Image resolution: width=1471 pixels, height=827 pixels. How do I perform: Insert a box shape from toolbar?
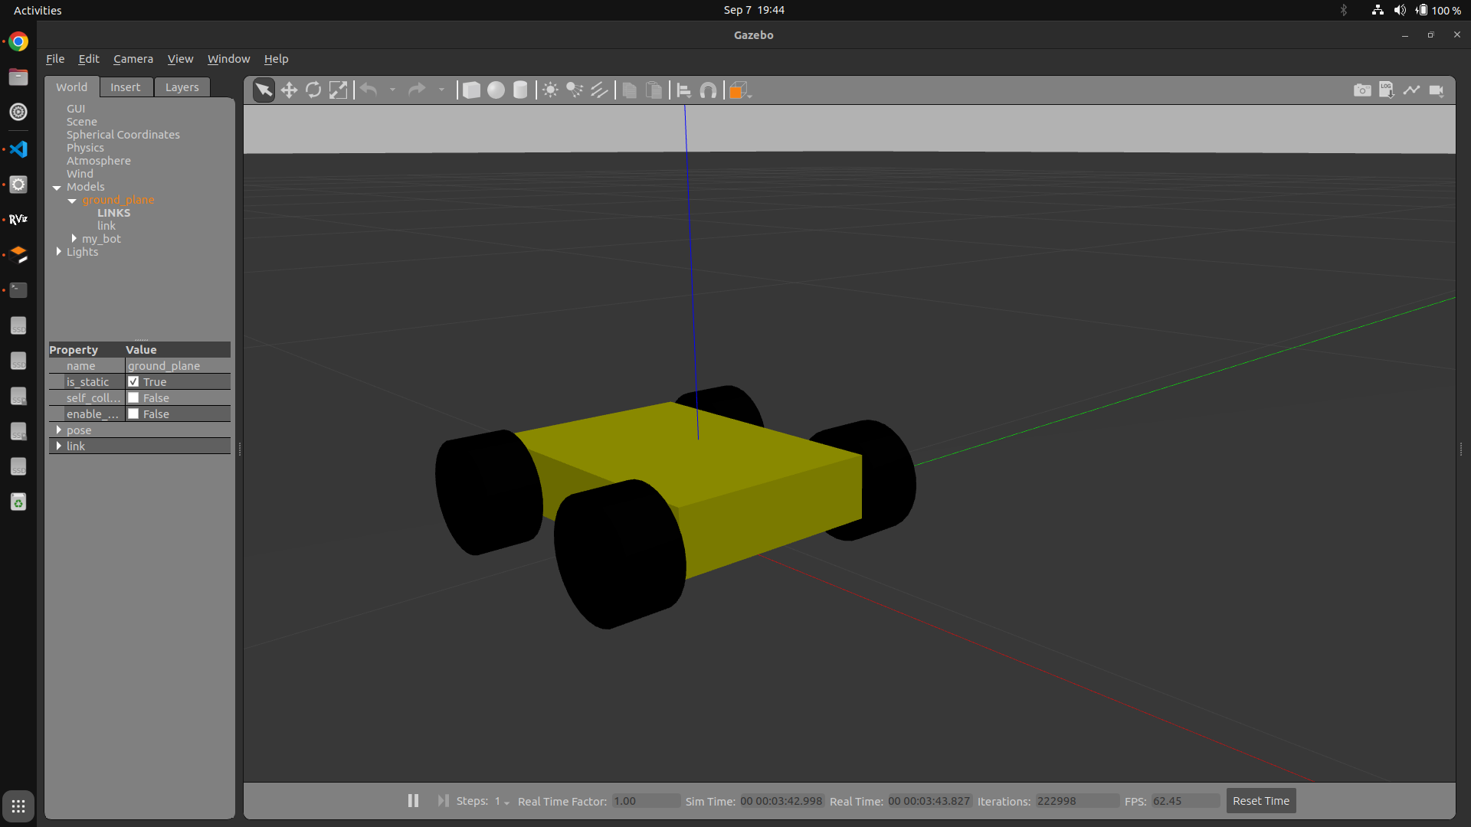pos(471,90)
